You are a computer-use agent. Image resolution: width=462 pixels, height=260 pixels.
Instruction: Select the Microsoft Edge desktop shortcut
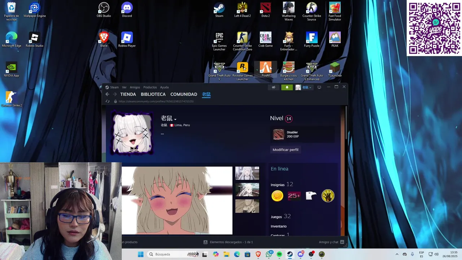coord(12,40)
